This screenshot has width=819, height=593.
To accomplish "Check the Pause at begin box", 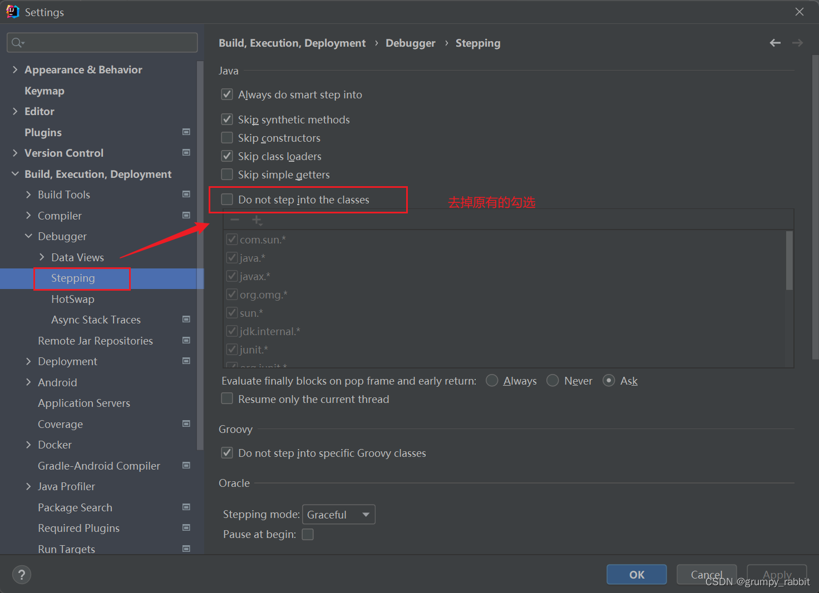I will 308,534.
